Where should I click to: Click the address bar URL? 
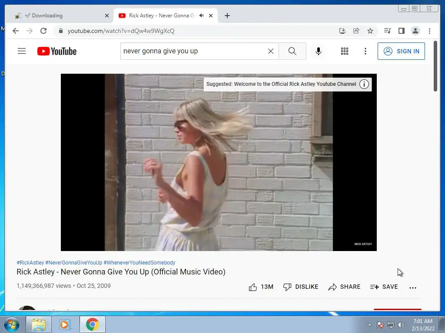click(121, 31)
